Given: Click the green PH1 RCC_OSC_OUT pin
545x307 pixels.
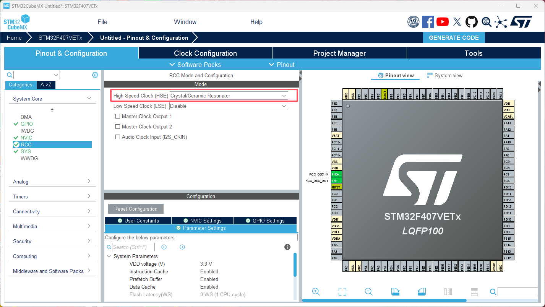Looking at the screenshot, I should [336, 181].
